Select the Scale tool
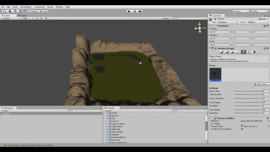The width and height of the screenshot is (270, 152). (21, 11)
